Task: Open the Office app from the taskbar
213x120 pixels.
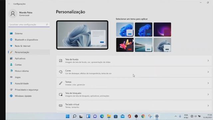Action: [129, 116]
